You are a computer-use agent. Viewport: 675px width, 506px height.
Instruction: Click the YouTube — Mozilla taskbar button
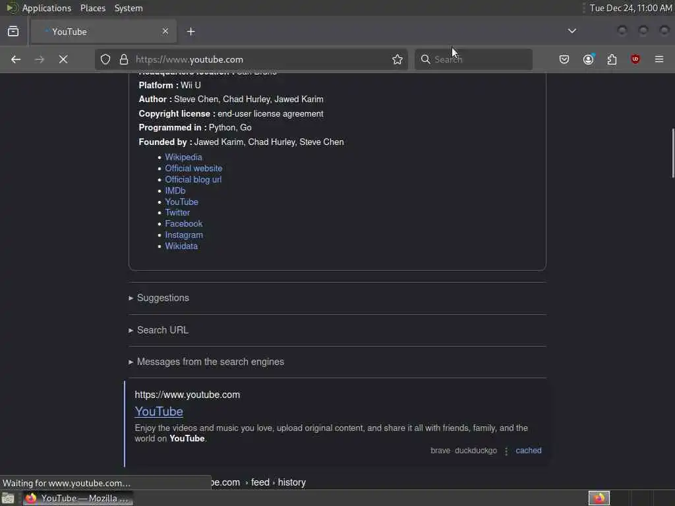[78, 498]
